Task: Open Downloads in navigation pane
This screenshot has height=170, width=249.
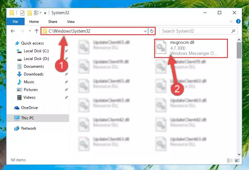Action: (x=34, y=74)
